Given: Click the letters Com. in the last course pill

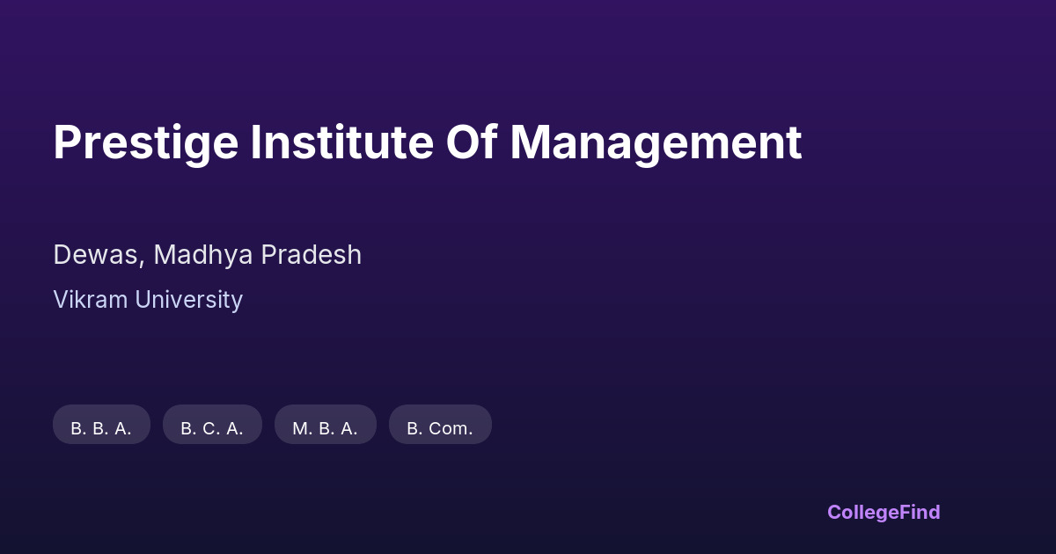Looking at the screenshot, I should (451, 428).
